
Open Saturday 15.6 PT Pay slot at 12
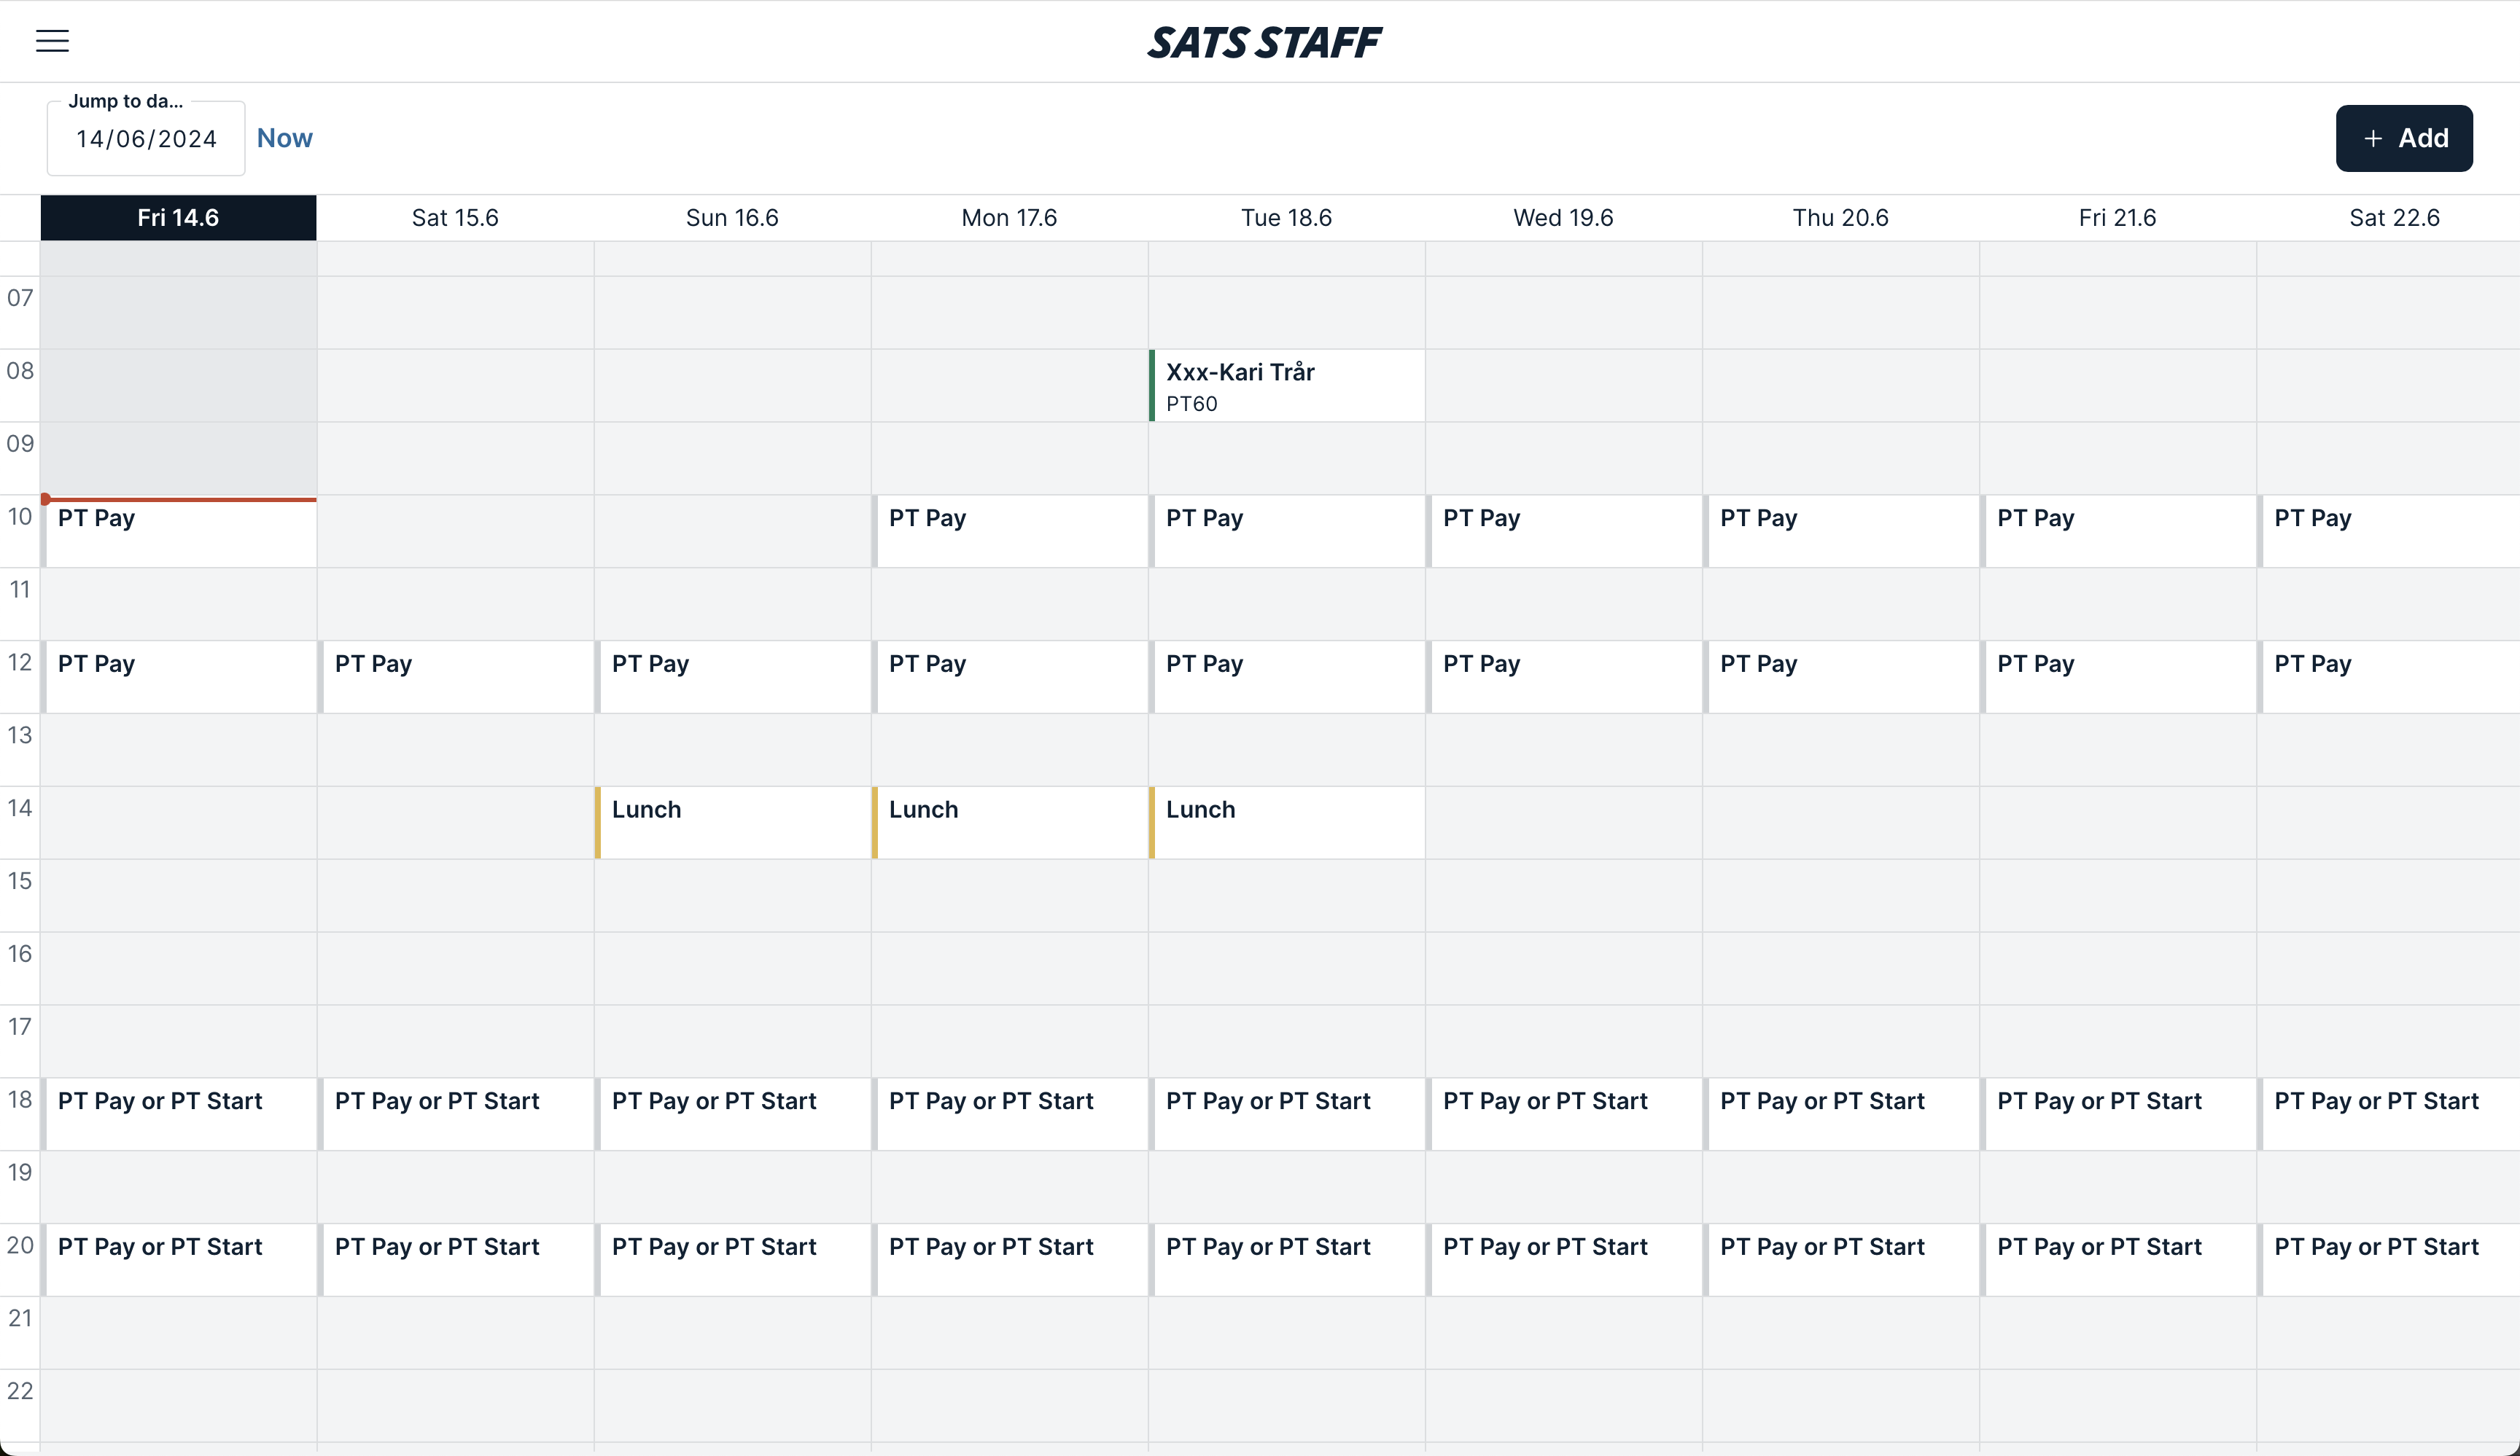coord(457,676)
